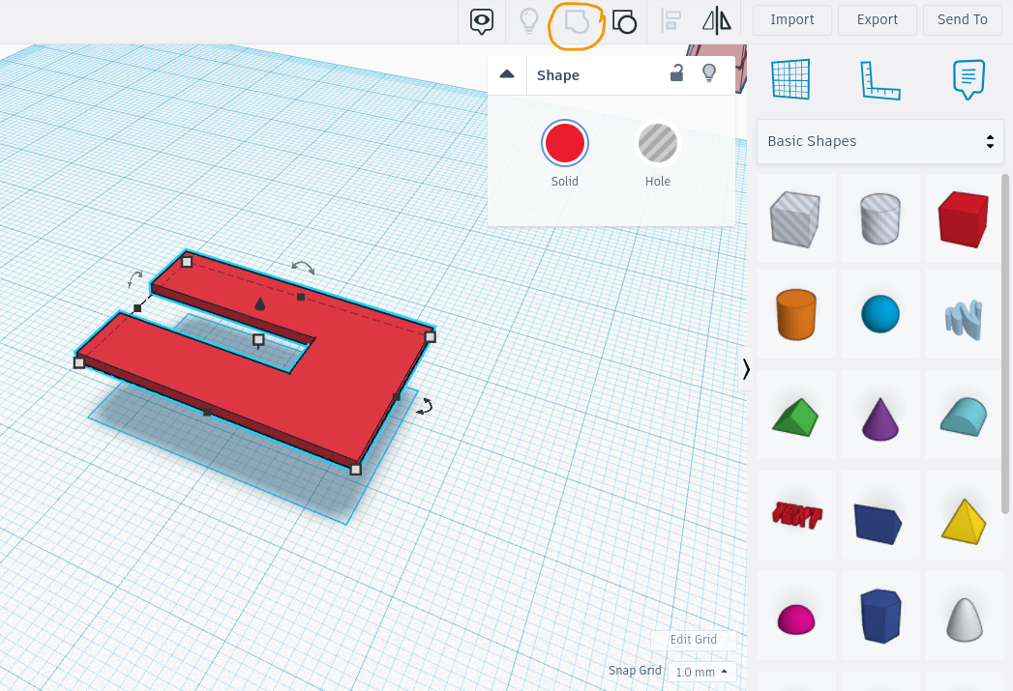
Task: Click the shapes panel vertical scrollbar
Action: [x=1005, y=344]
